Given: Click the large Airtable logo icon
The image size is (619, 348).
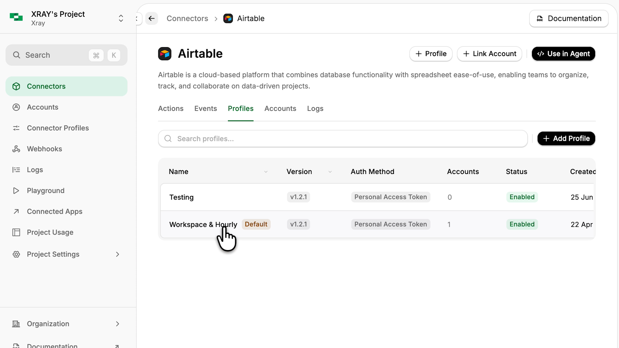Looking at the screenshot, I should [165, 54].
